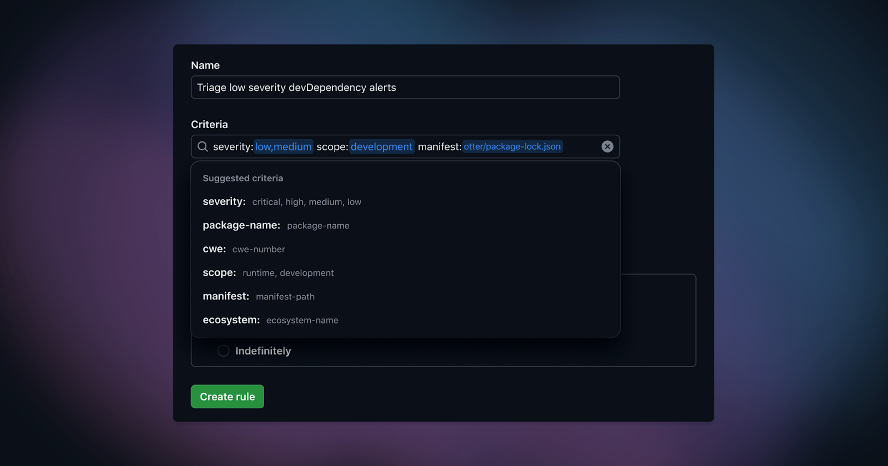
Task: Click the magnifier icon in Criteria field
Action: (x=203, y=146)
